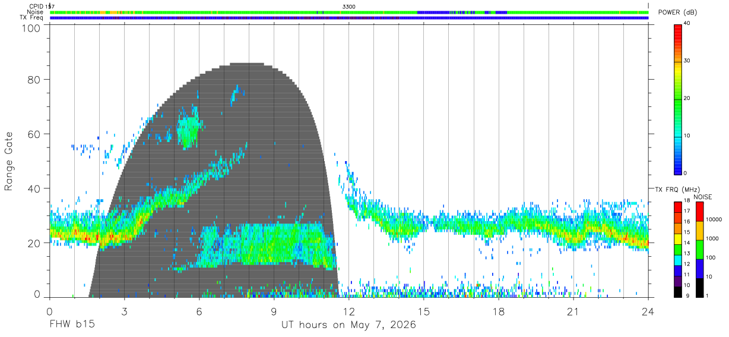Click the TX Freq status strip
This screenshot has width=729, height=337.
pos(349,18)
